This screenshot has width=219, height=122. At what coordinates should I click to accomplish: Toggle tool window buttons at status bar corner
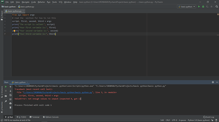coord(2,120)
